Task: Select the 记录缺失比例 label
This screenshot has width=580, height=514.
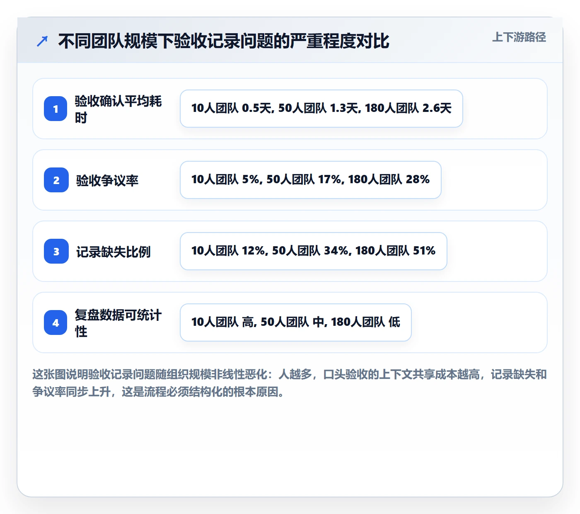Action: [113, 252]
